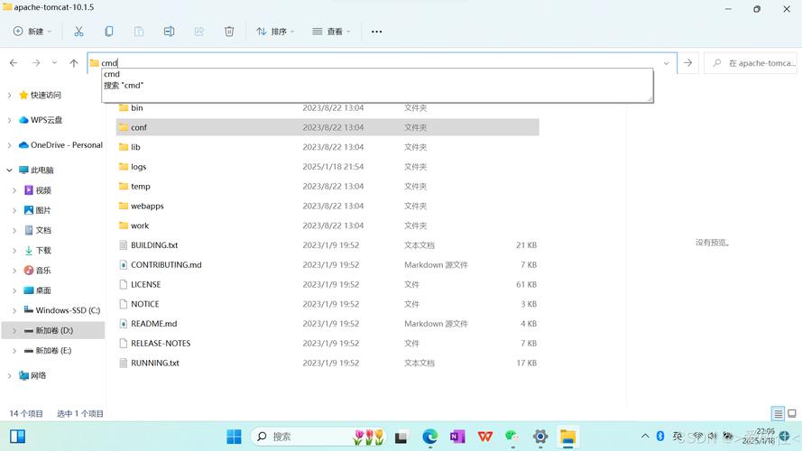The width and height of the screenshot is (802, 451).
Task: Click the taskbar search box
Action: pos(318,437)
